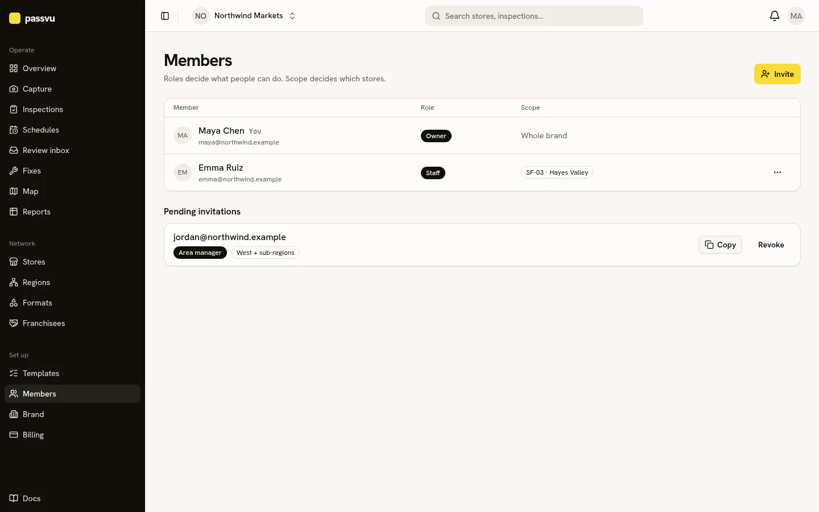Click the Formats shapes icon
Image resolution: width=819 pixels, height=512 pixels.
point(14,303)
